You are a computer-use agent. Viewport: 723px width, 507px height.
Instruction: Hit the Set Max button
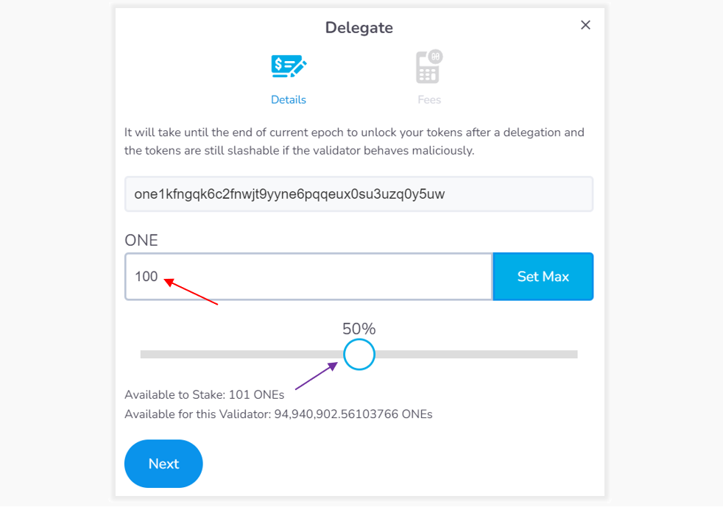[x=543, y=277]
